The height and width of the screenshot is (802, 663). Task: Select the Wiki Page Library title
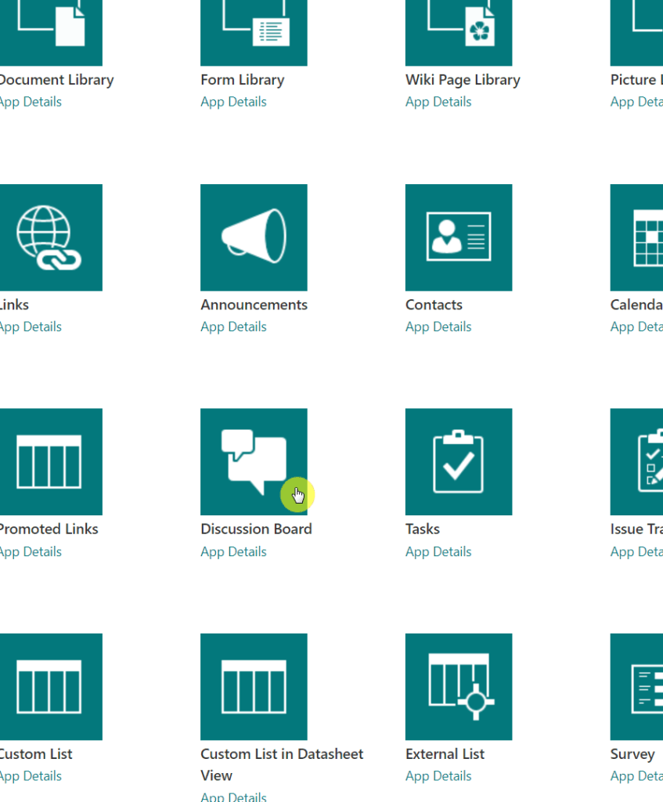463,80
